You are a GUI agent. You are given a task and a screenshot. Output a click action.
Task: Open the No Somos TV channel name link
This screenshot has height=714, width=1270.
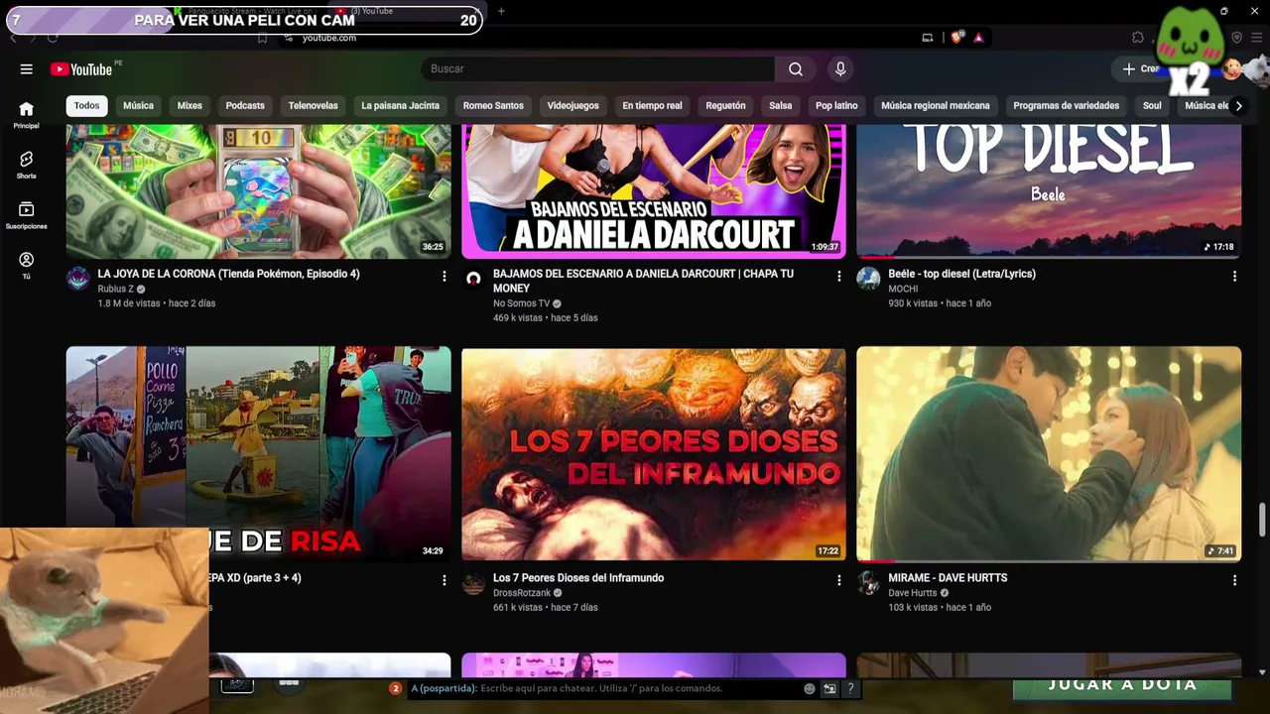(x=521, y=303)
